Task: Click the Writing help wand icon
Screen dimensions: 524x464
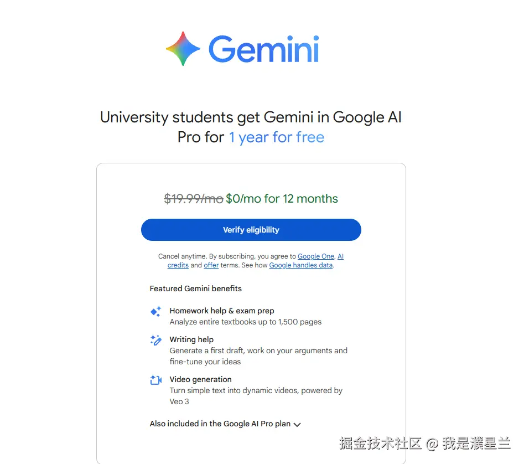Action: pyautogui.click(x=155, y=339)
